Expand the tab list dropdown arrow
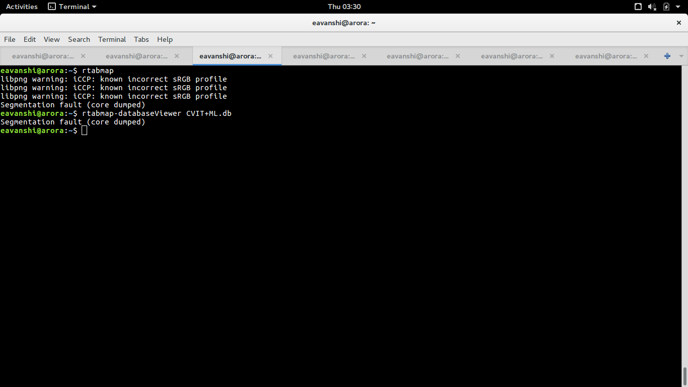Viewport: 688px width, 387px height. coord(681,56)
